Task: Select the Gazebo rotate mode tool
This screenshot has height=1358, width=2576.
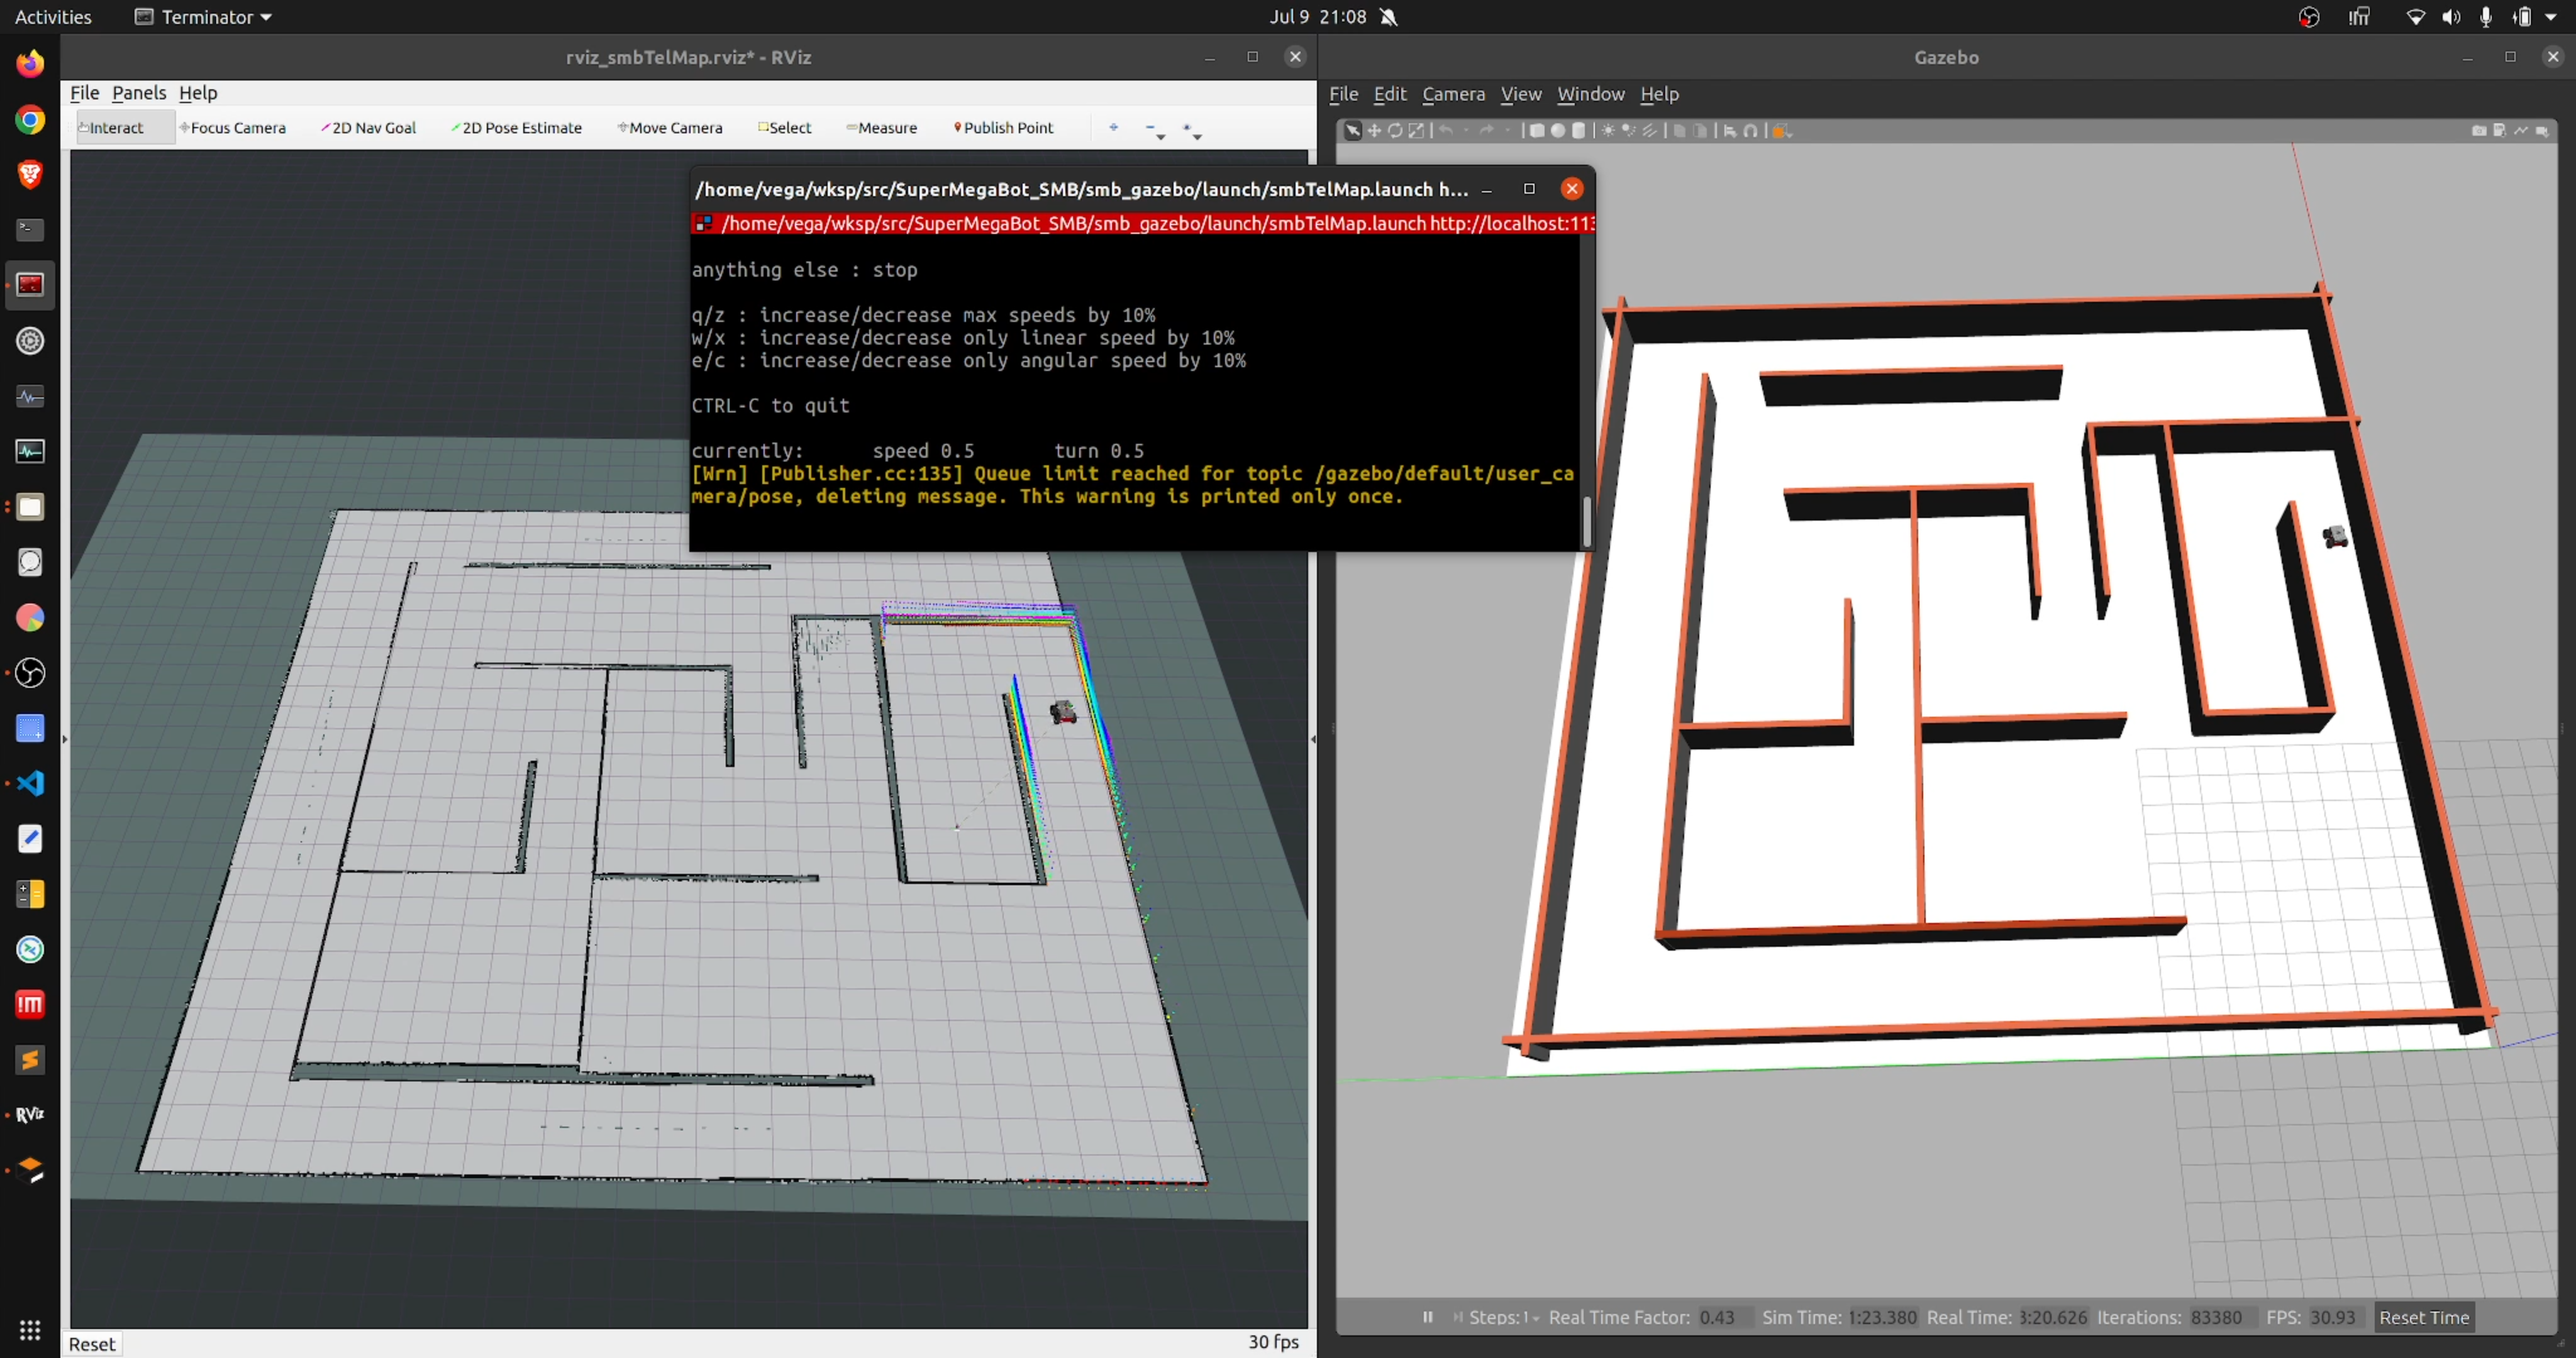Action: [1395, 131]
